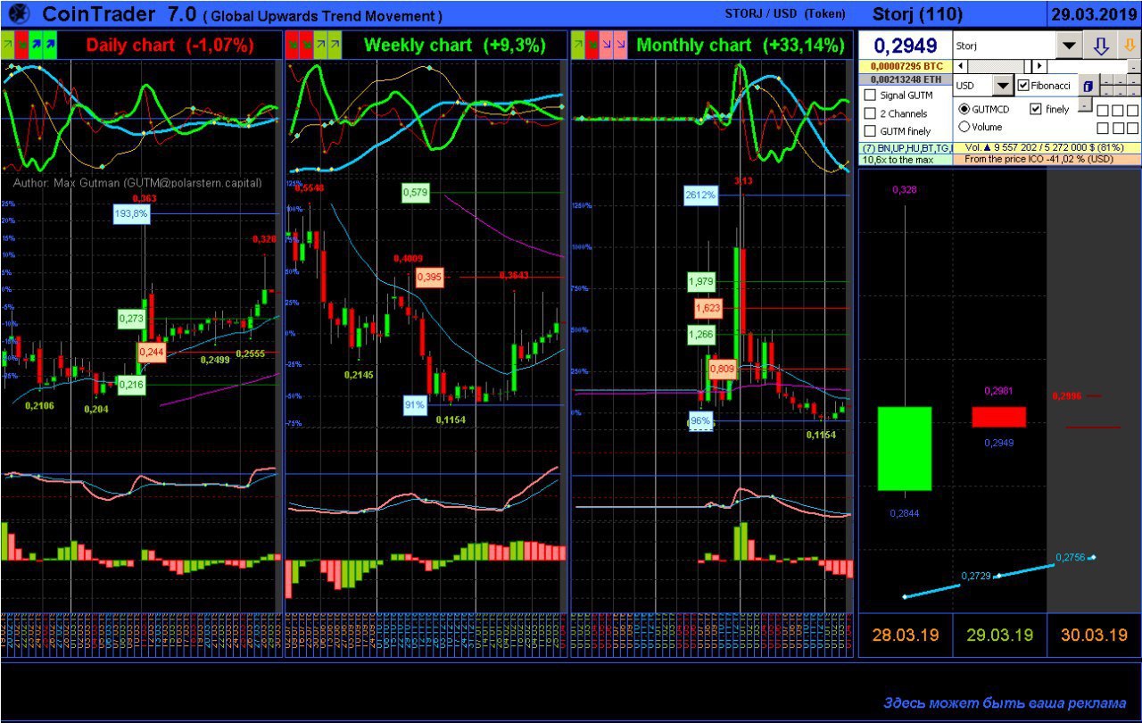Uncheck the Fibonacci checkbox
Viewport: 1142px width, 723px height.
pos(1023,86)
